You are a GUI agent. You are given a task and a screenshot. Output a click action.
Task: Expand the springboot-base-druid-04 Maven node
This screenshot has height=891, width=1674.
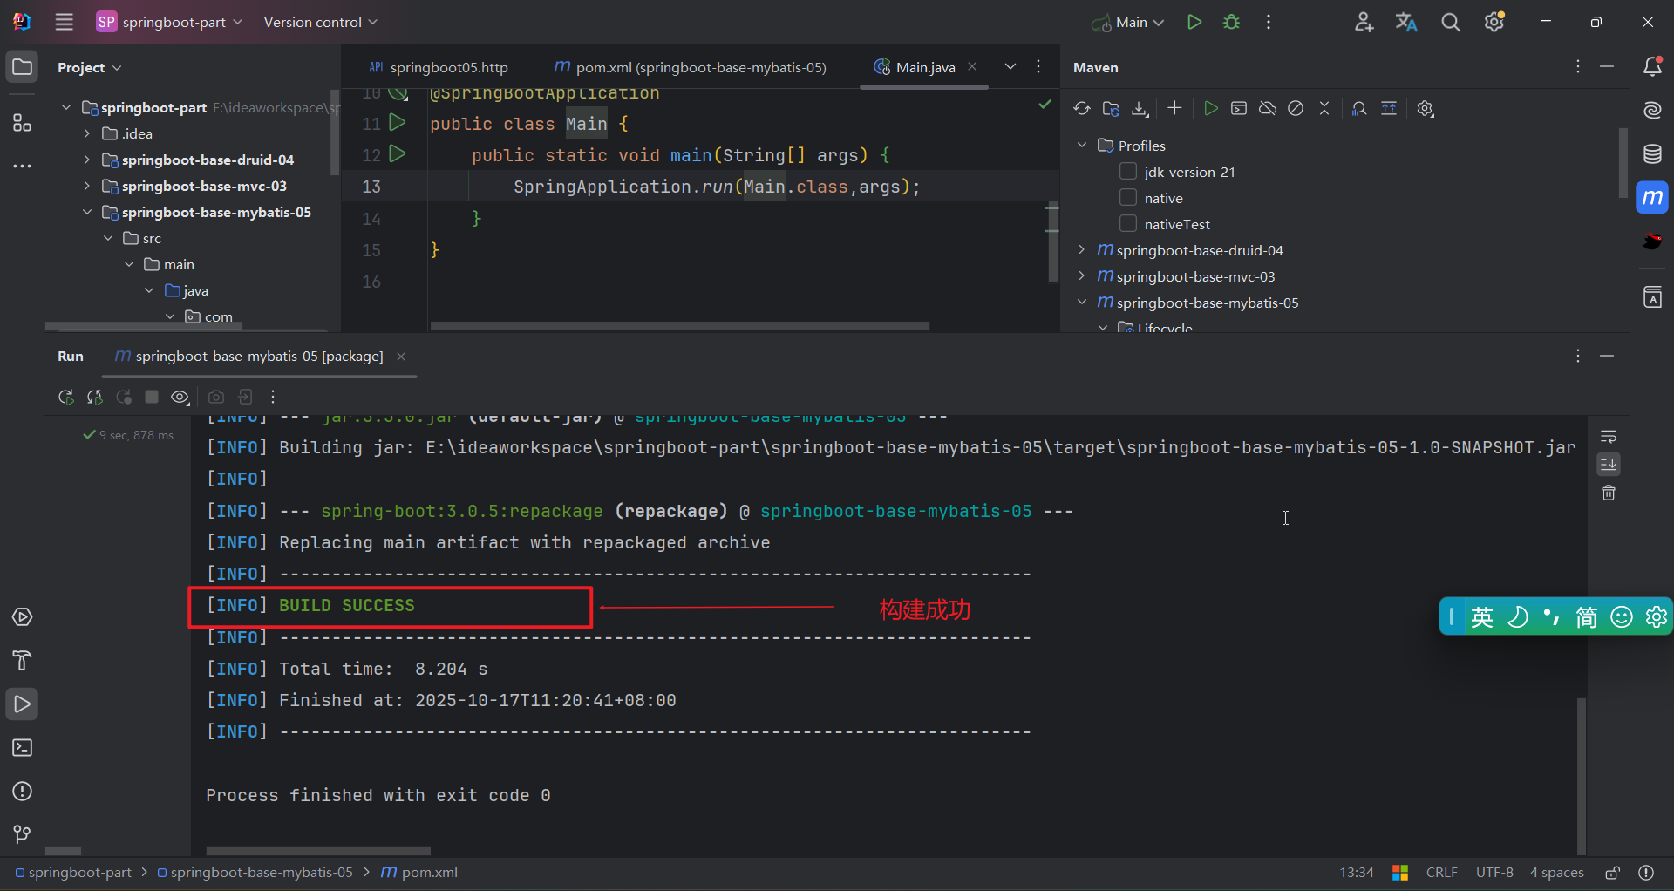(x=1081, y=250)
